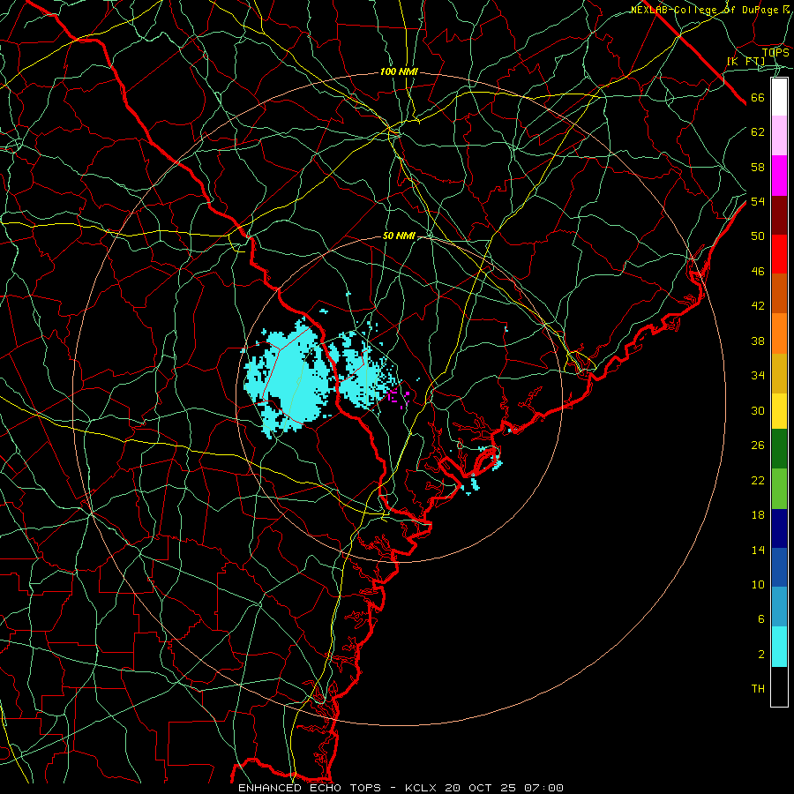Click the NEXLAB-College of DuPage credit text
794x794 pixels.
[x=710, y=10]
